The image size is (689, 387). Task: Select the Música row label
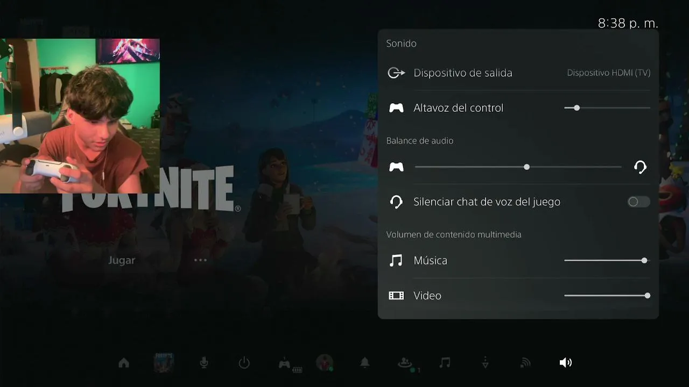(431, 261)
